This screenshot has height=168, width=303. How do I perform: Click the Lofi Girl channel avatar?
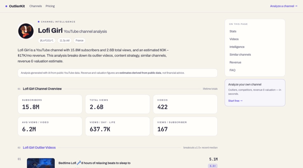(26, 31)
